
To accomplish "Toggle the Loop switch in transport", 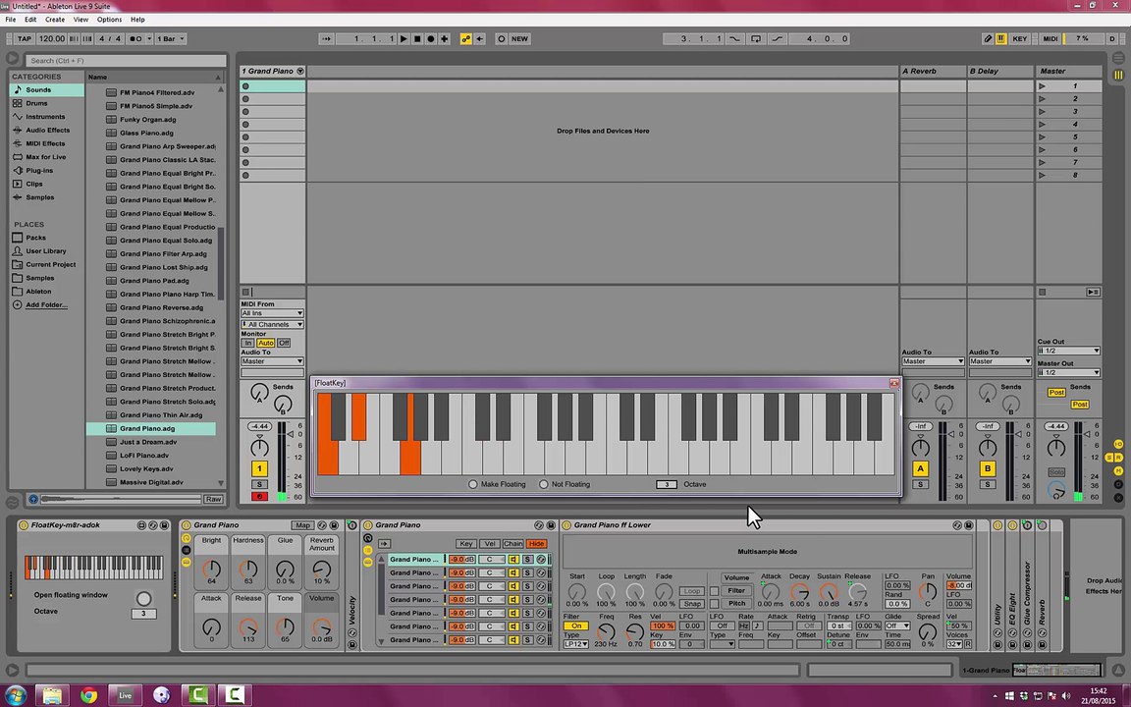I will click(756, 39).
